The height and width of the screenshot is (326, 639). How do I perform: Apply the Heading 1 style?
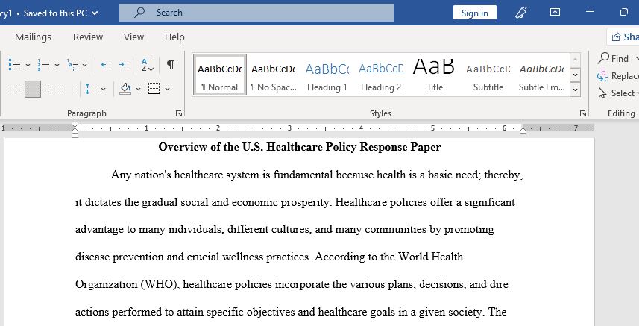[x=327, y=75]
